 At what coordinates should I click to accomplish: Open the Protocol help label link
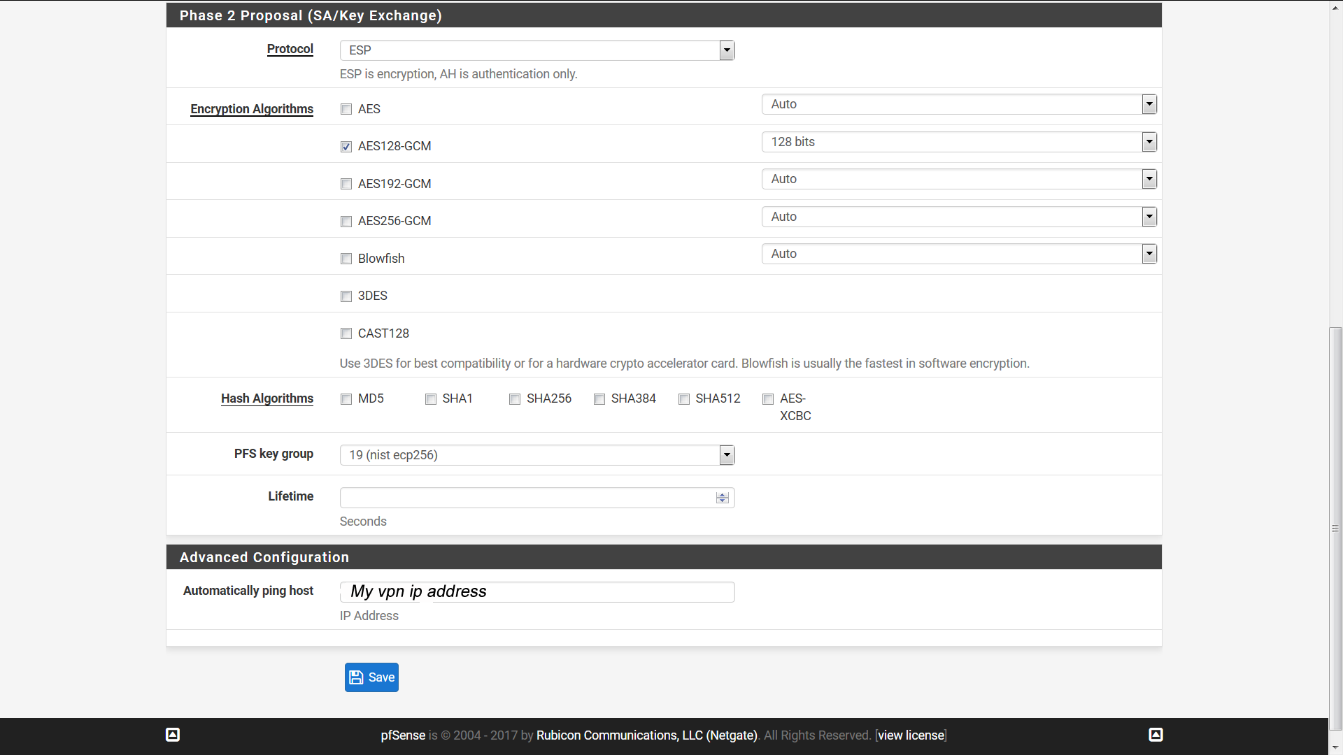(290, 49)
